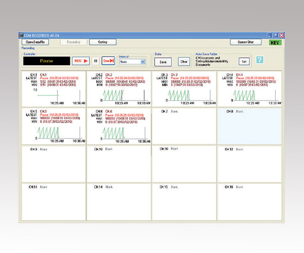The height and width of the screenshot is (253, 304).
Task: Open the Interval dropdown arrow
Action: [x=142, y=62]
